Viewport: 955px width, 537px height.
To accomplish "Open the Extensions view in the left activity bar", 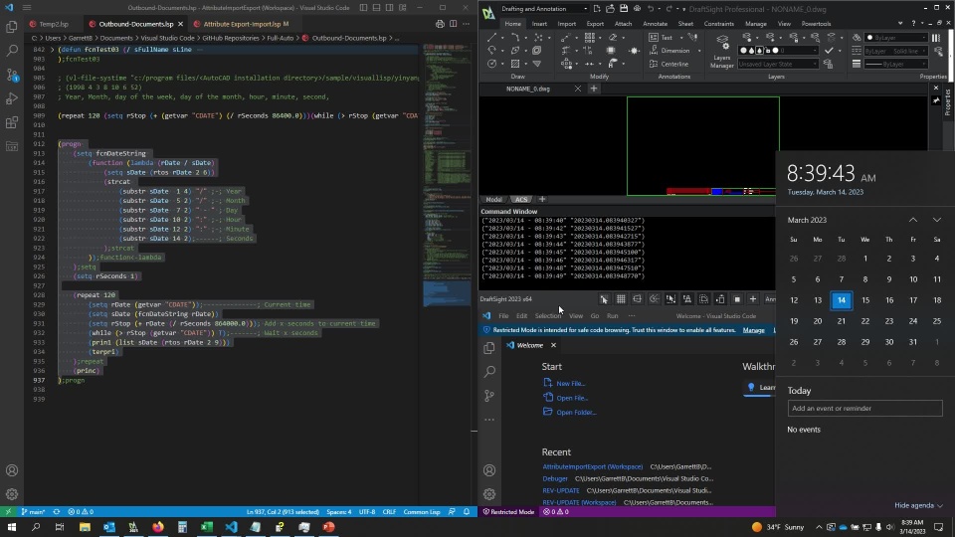I will click(12, 123).
